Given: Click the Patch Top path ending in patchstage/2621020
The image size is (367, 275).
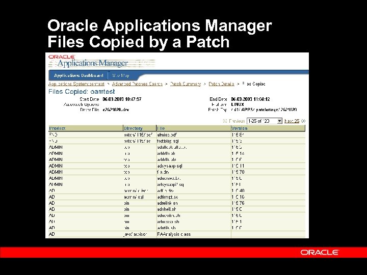Looking at the screenshot, I should (x=264, y=109).
